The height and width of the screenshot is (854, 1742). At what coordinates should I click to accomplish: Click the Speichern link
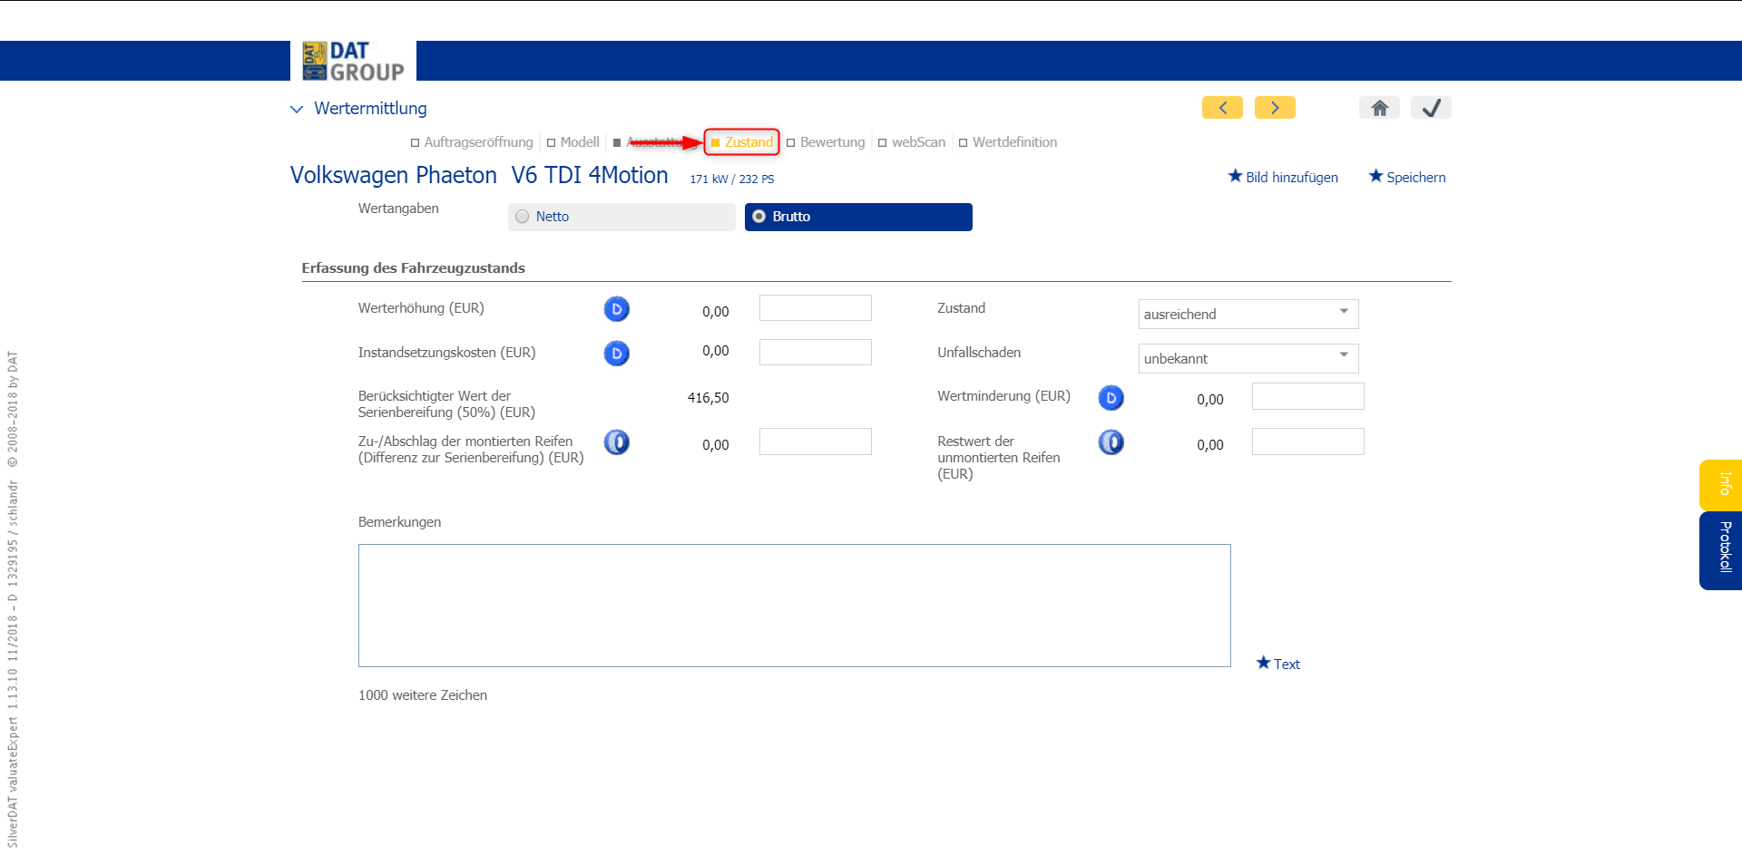tap(1416, 178)
